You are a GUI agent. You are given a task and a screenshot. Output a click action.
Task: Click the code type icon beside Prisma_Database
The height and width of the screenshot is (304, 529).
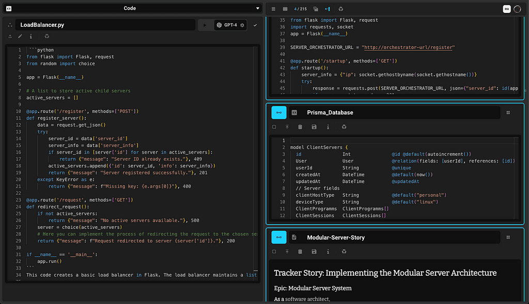click(x=294, y=112)
